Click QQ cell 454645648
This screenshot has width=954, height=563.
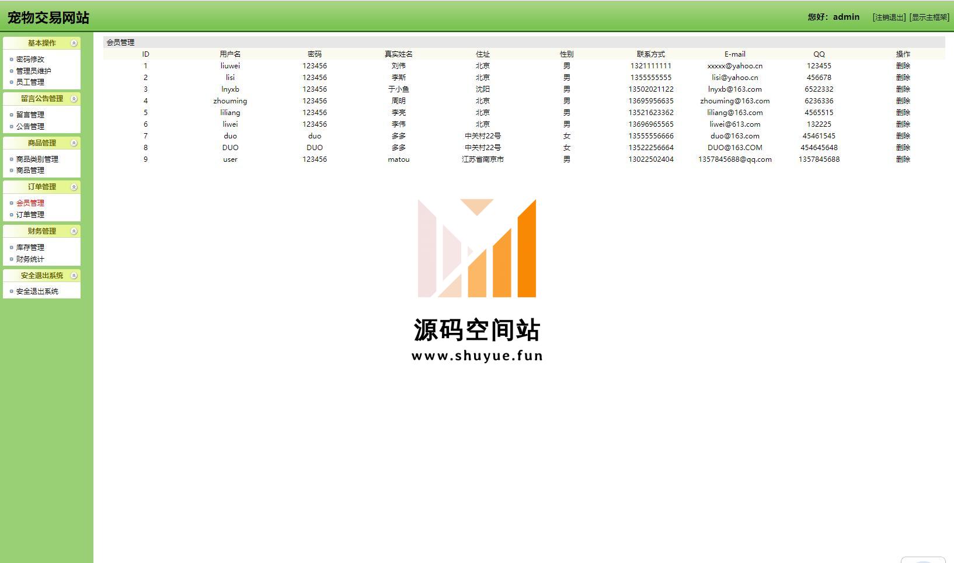[x=819, y=147]
